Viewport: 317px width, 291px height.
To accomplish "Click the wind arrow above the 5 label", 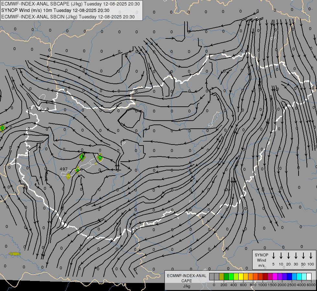I will [273, 255].
